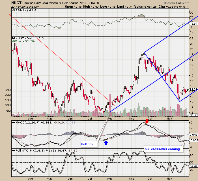Click 'Direxion Daily Gold Miners Bull 3x Shares'

50,3
